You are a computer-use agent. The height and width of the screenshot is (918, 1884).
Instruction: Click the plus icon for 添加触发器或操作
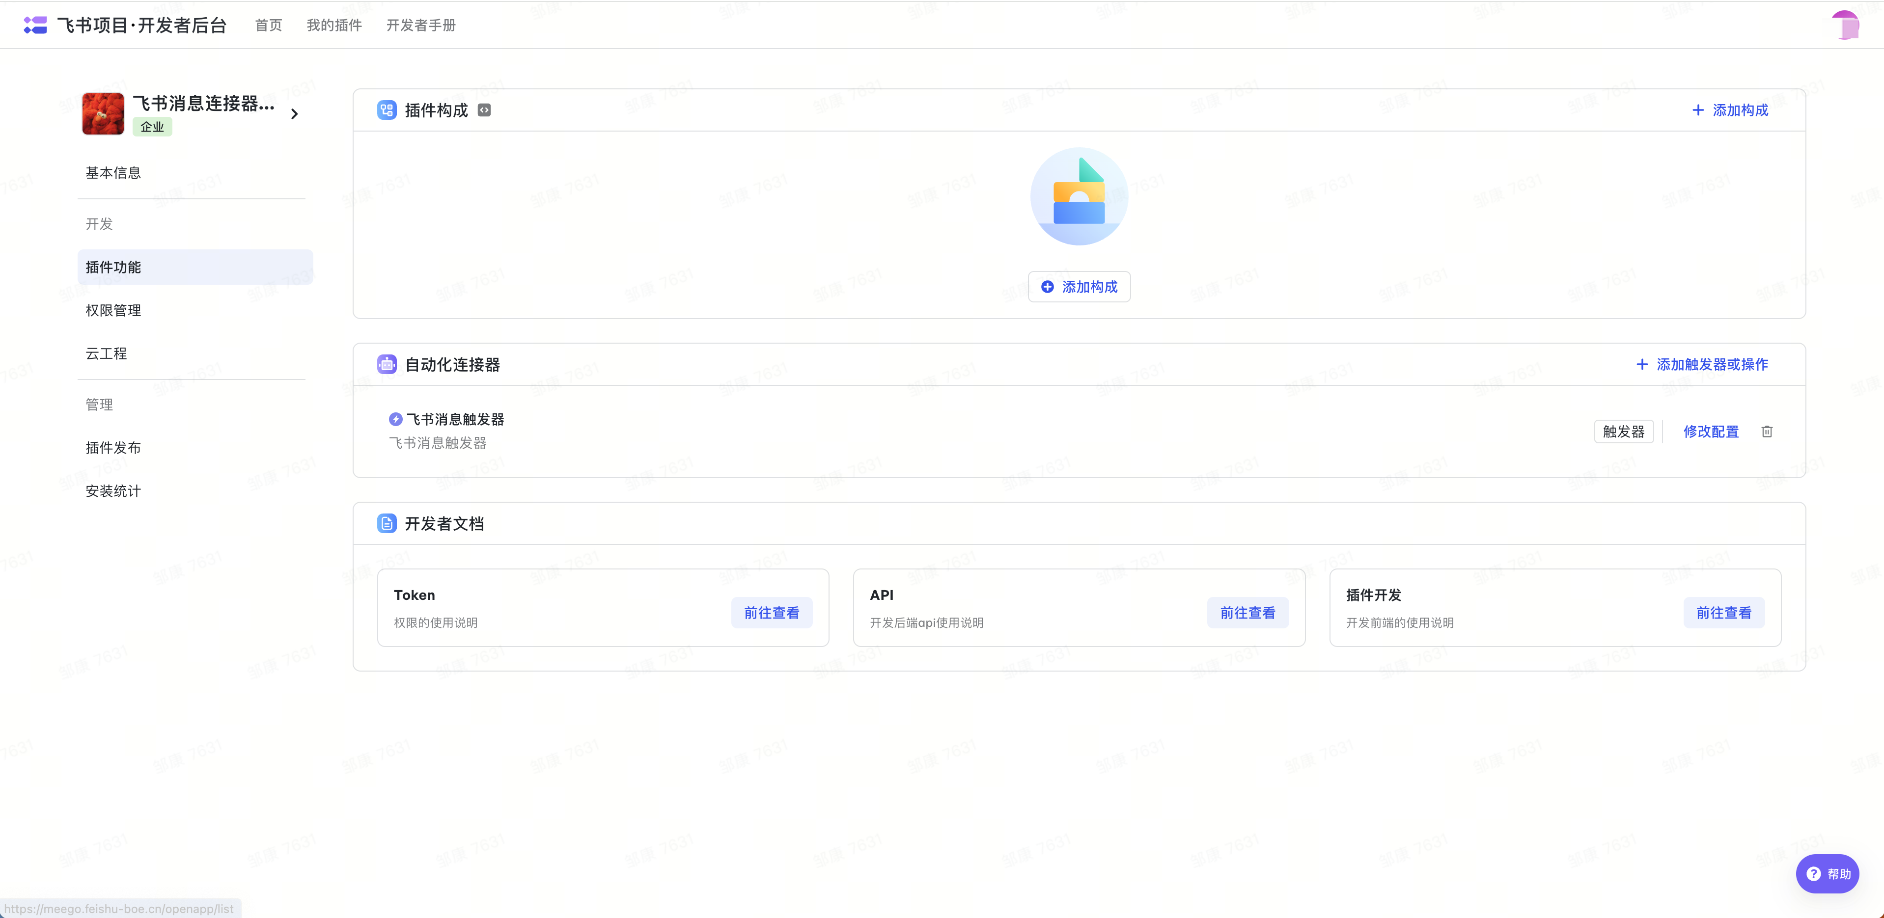click(x=1642, y=364)
